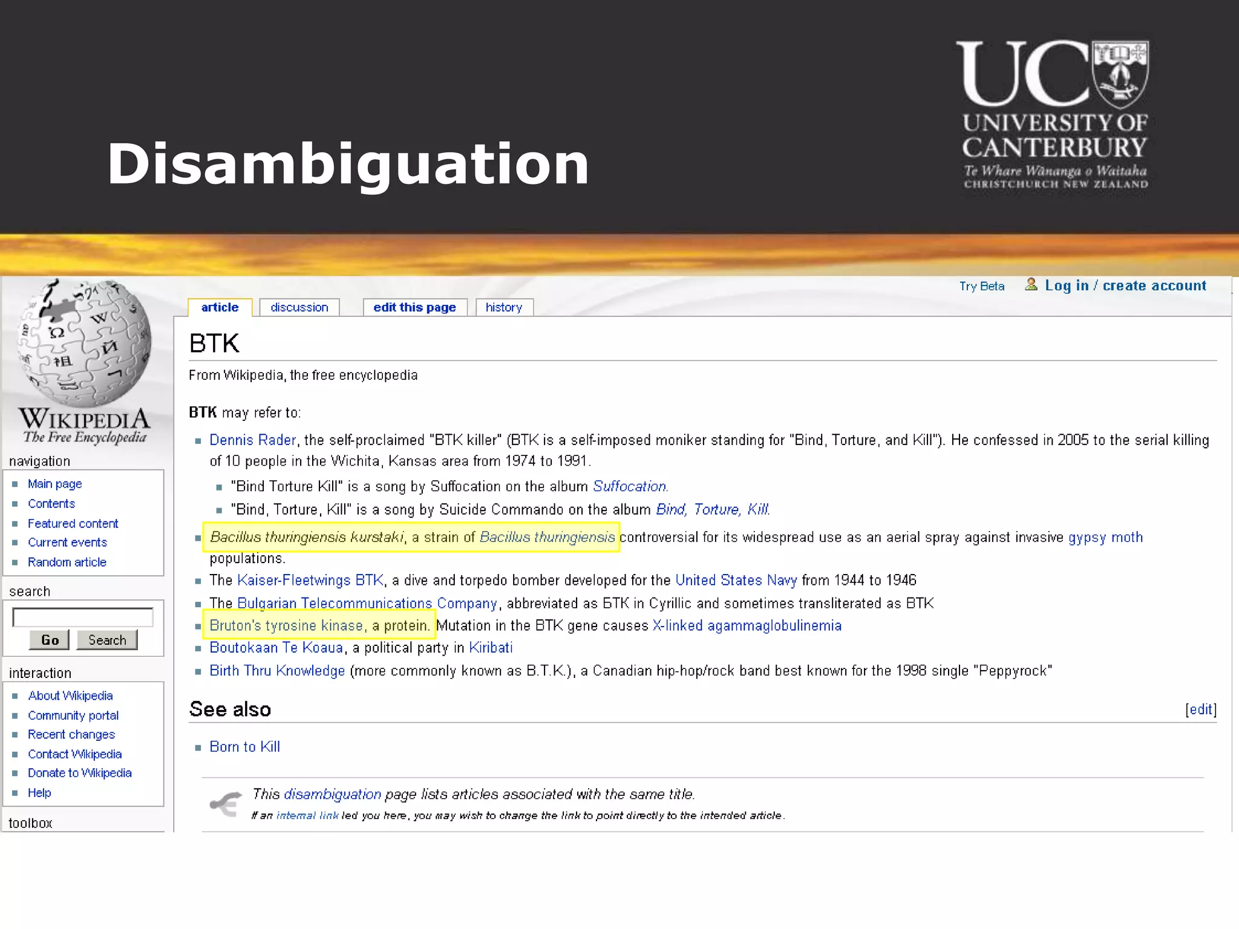Click the Try Beta link
The image size is (1239, 929).
coord(982,286)
